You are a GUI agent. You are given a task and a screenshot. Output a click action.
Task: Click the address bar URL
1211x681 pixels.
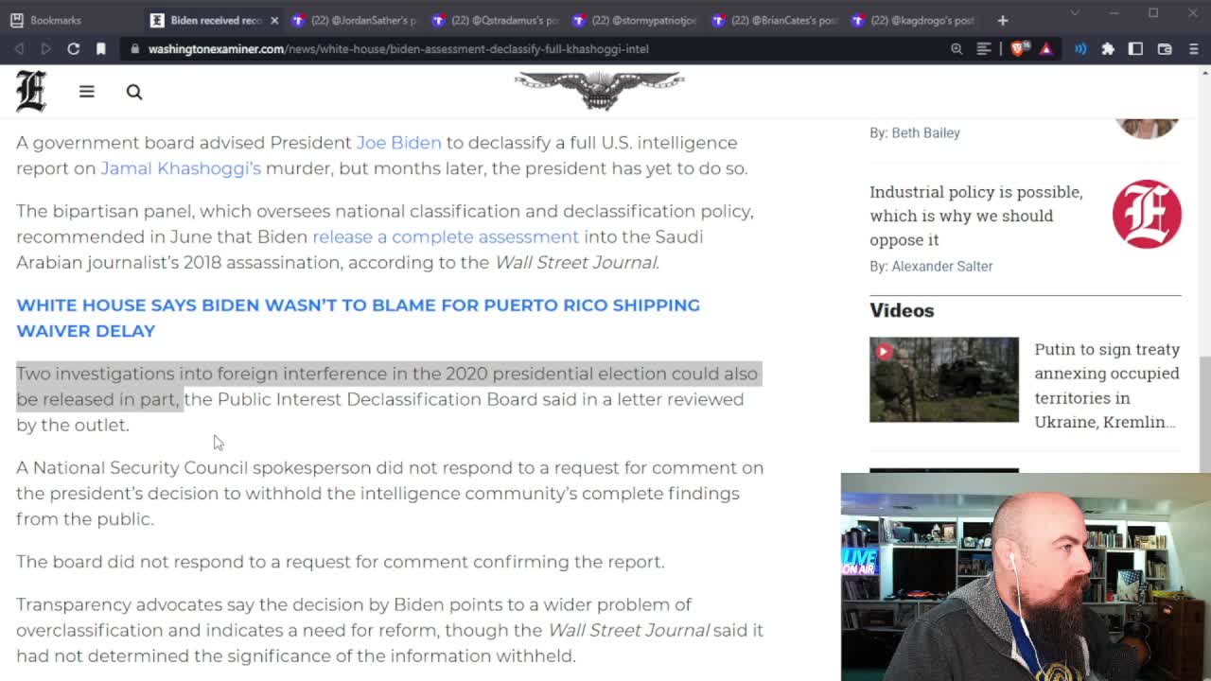click(398, 48)
